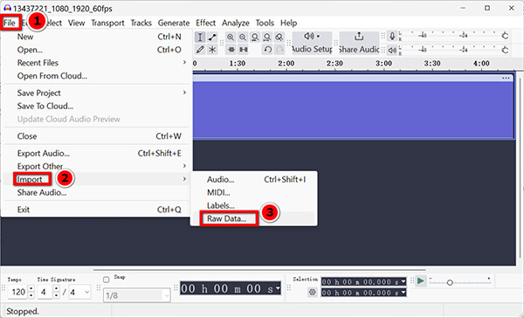Click the Audacity logo in title bar
Screen dimensions: 524x318
[7, 8]
